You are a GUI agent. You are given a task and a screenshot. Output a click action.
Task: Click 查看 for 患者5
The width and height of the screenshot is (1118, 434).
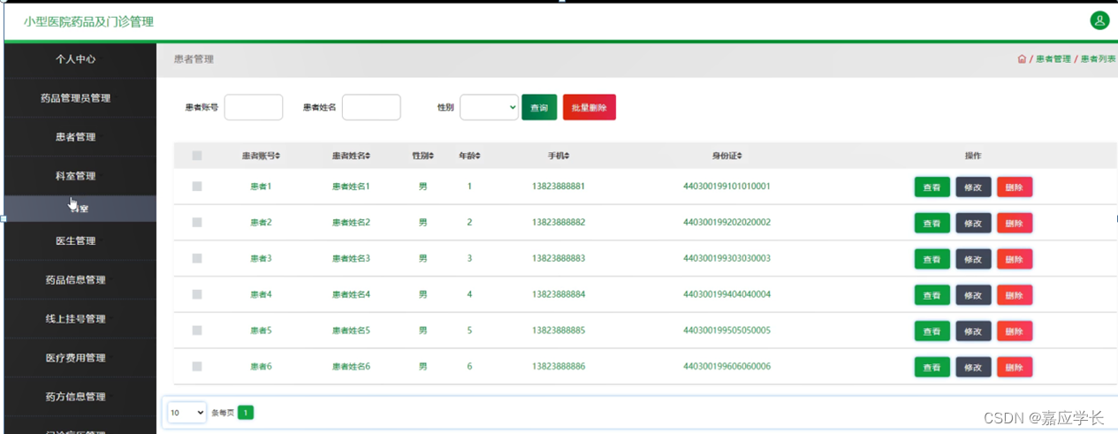[932, 331]
